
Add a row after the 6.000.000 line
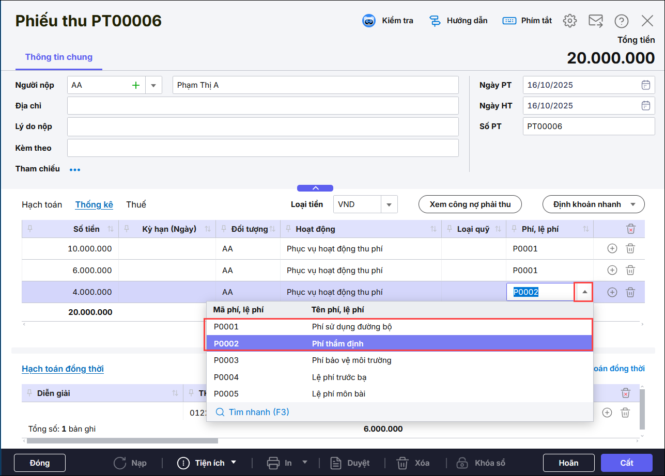(612, 271)
